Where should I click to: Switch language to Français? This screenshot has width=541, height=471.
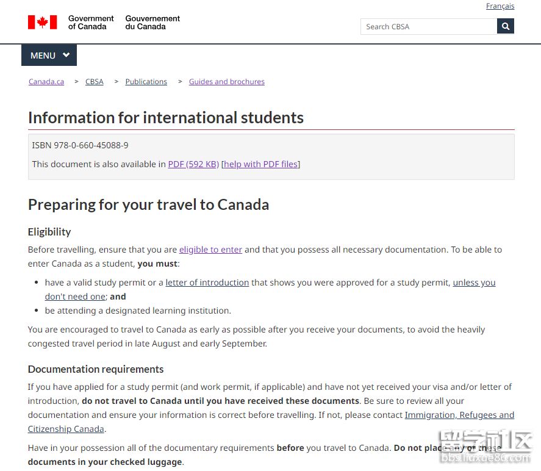(x=500, y=6)
